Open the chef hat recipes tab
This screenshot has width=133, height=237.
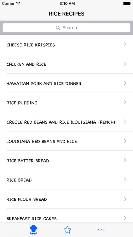(x=33, y=230)
